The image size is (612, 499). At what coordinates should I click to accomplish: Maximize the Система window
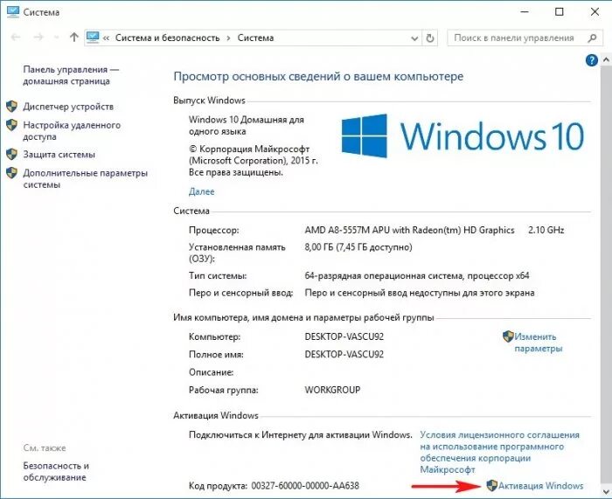[x=560, y=11]
